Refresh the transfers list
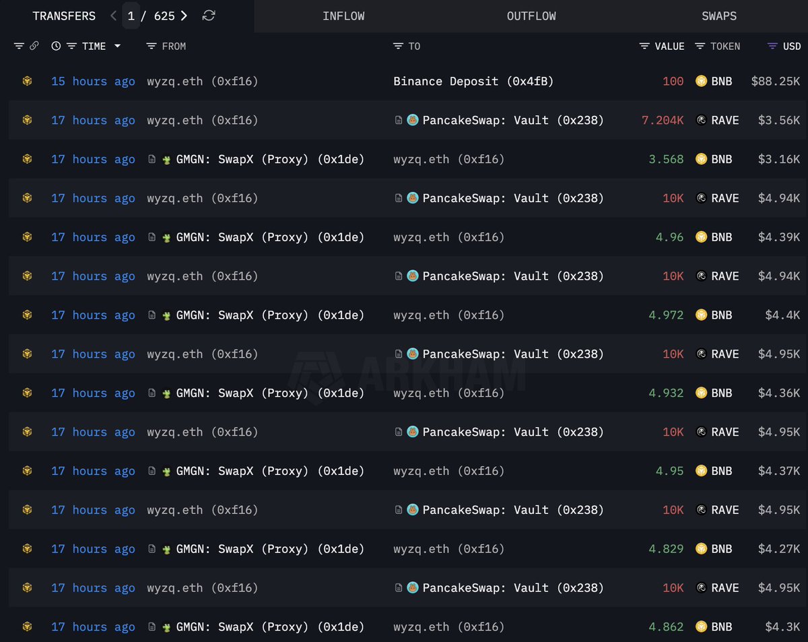This screenshot has width=808, height=642. click(x=209, y=15)
